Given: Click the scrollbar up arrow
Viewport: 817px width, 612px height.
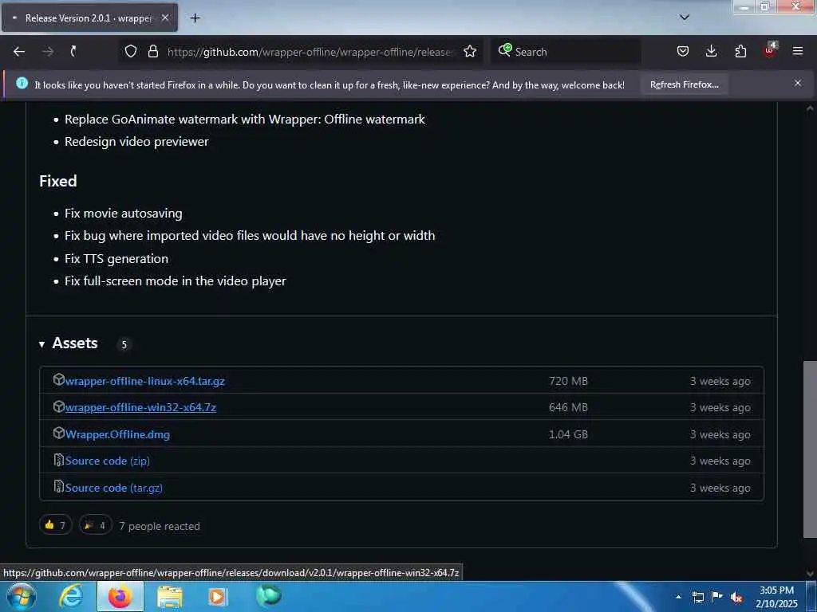Looking at the screenshot, I should click(810, 108).
